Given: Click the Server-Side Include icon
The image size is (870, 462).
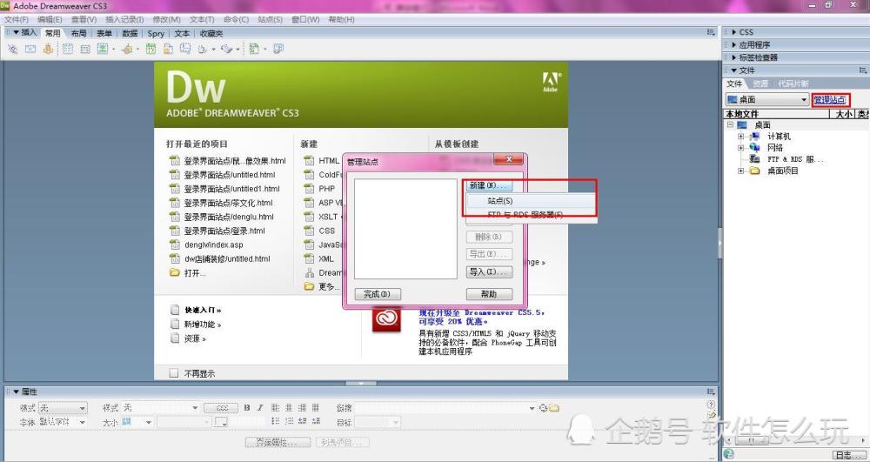Looking at the screenshot, I should coord(168,50).
